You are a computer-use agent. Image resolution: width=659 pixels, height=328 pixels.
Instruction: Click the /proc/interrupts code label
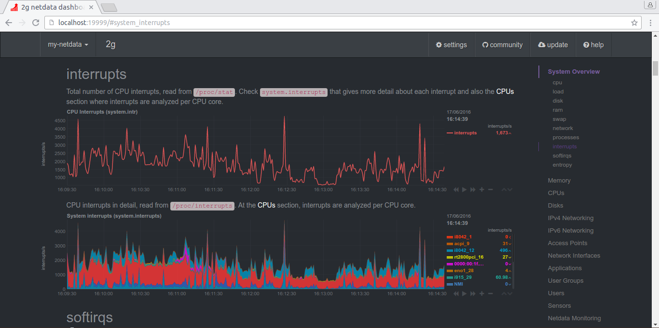(203, 206)
